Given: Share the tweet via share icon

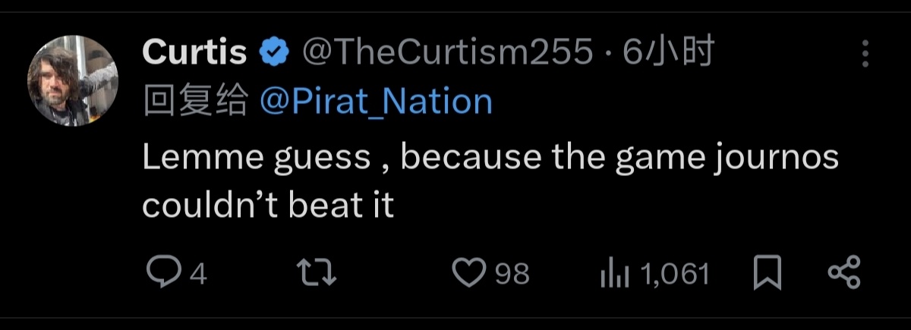Looking at the screenshot, I should coord(843,273).
